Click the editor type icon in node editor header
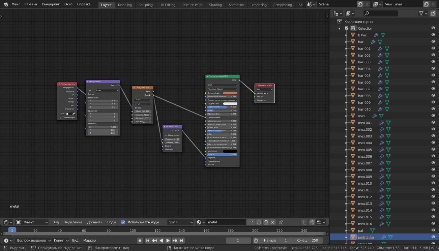This screenshot has height=251, width=439. point(8,222)
